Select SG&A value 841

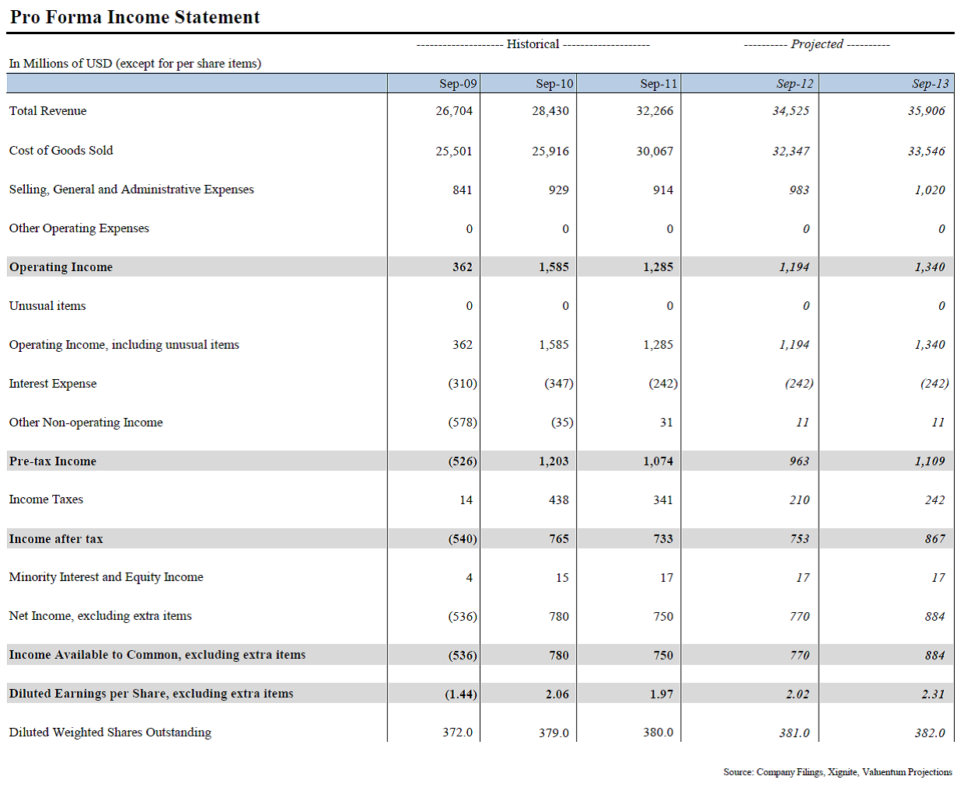pyautogui.click(x=463, y=190)
